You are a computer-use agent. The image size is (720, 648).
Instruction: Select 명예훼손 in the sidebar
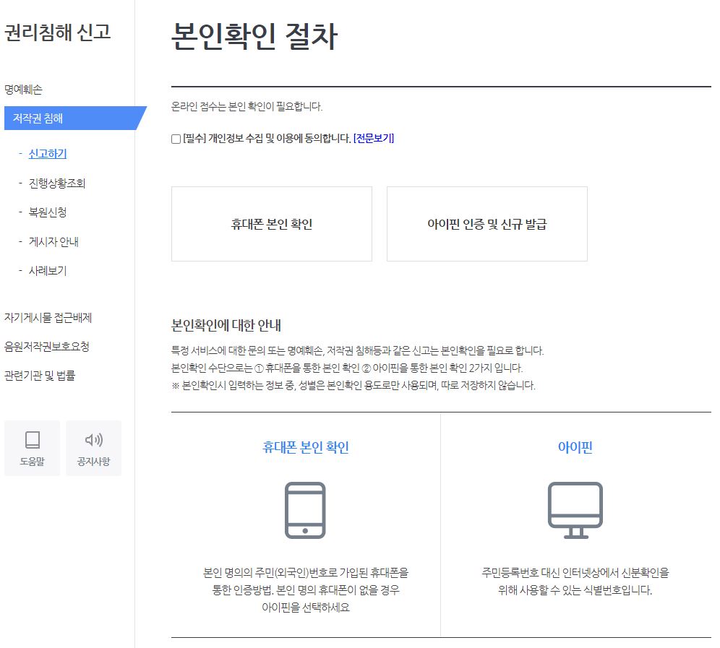tap(23, 89)
